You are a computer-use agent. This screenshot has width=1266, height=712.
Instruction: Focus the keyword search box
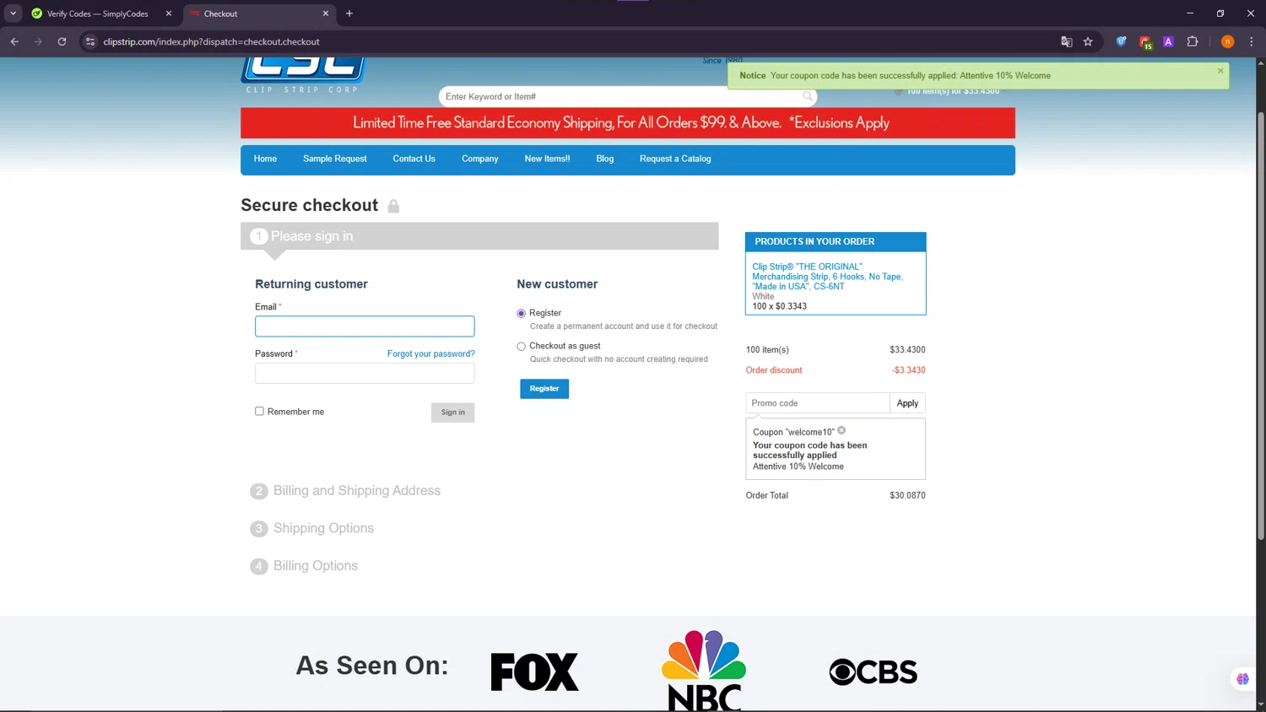[x=621, y=96]
